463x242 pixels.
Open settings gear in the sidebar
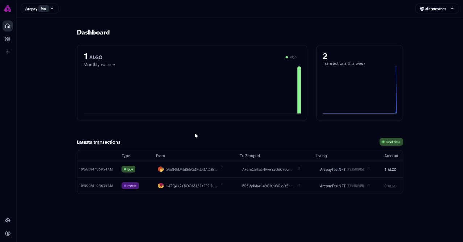(8, 221)
